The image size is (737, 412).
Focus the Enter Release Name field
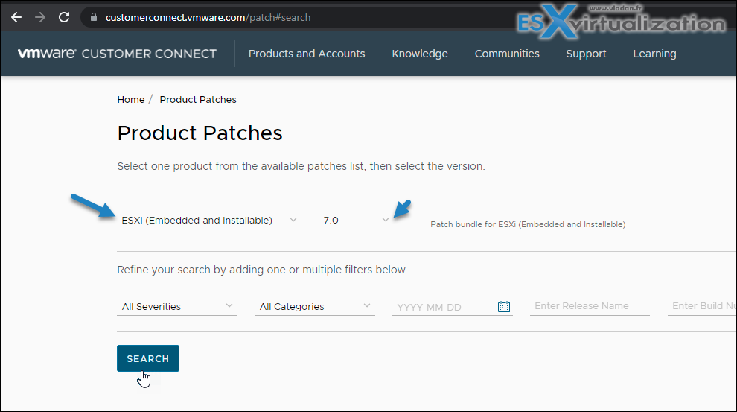[x=590, y=306]
